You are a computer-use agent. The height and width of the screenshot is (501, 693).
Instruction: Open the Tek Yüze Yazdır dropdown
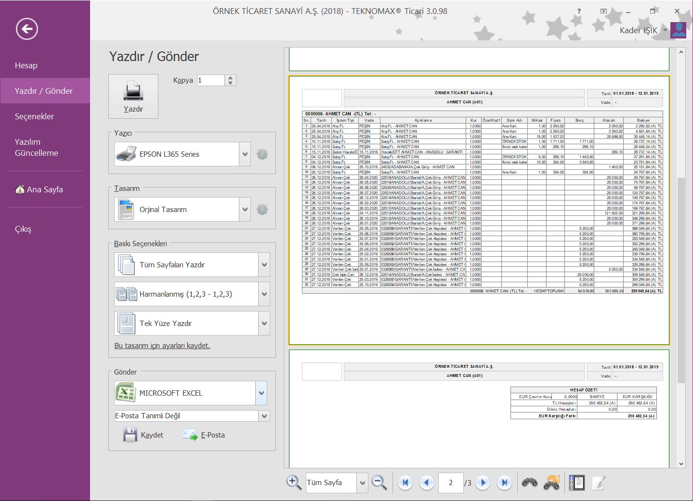[264, 324]
